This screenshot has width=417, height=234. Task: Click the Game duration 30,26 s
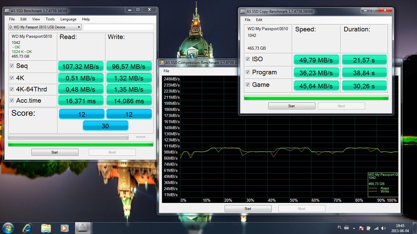(x=364, y=86)
